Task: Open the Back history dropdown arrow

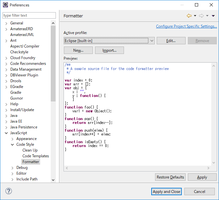Action: 195,16
